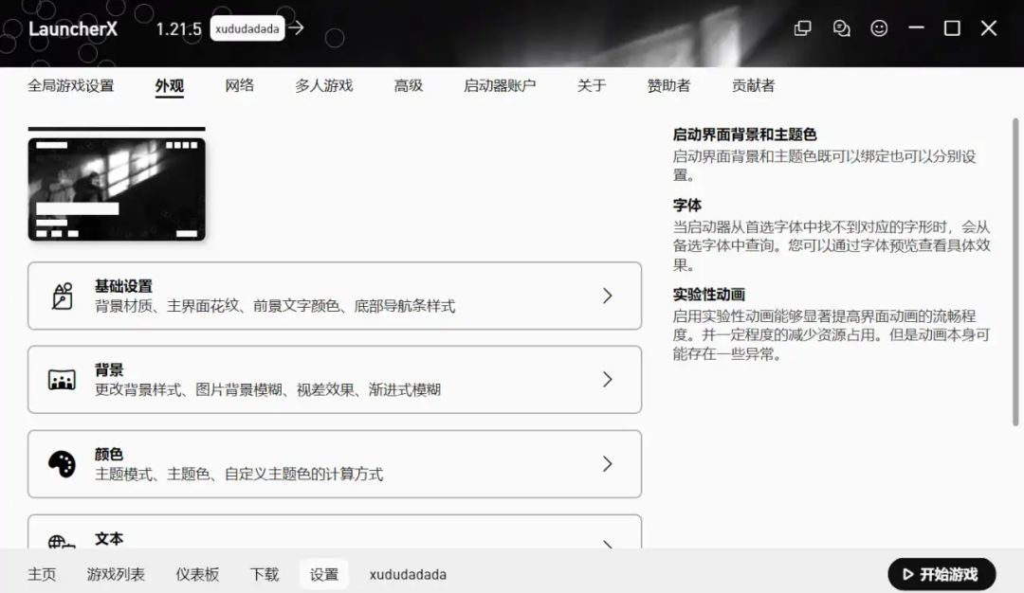Click the 基础设置 shapes icon
The width and height of the screenshot is (1024, 593).
tap(62, 296)
